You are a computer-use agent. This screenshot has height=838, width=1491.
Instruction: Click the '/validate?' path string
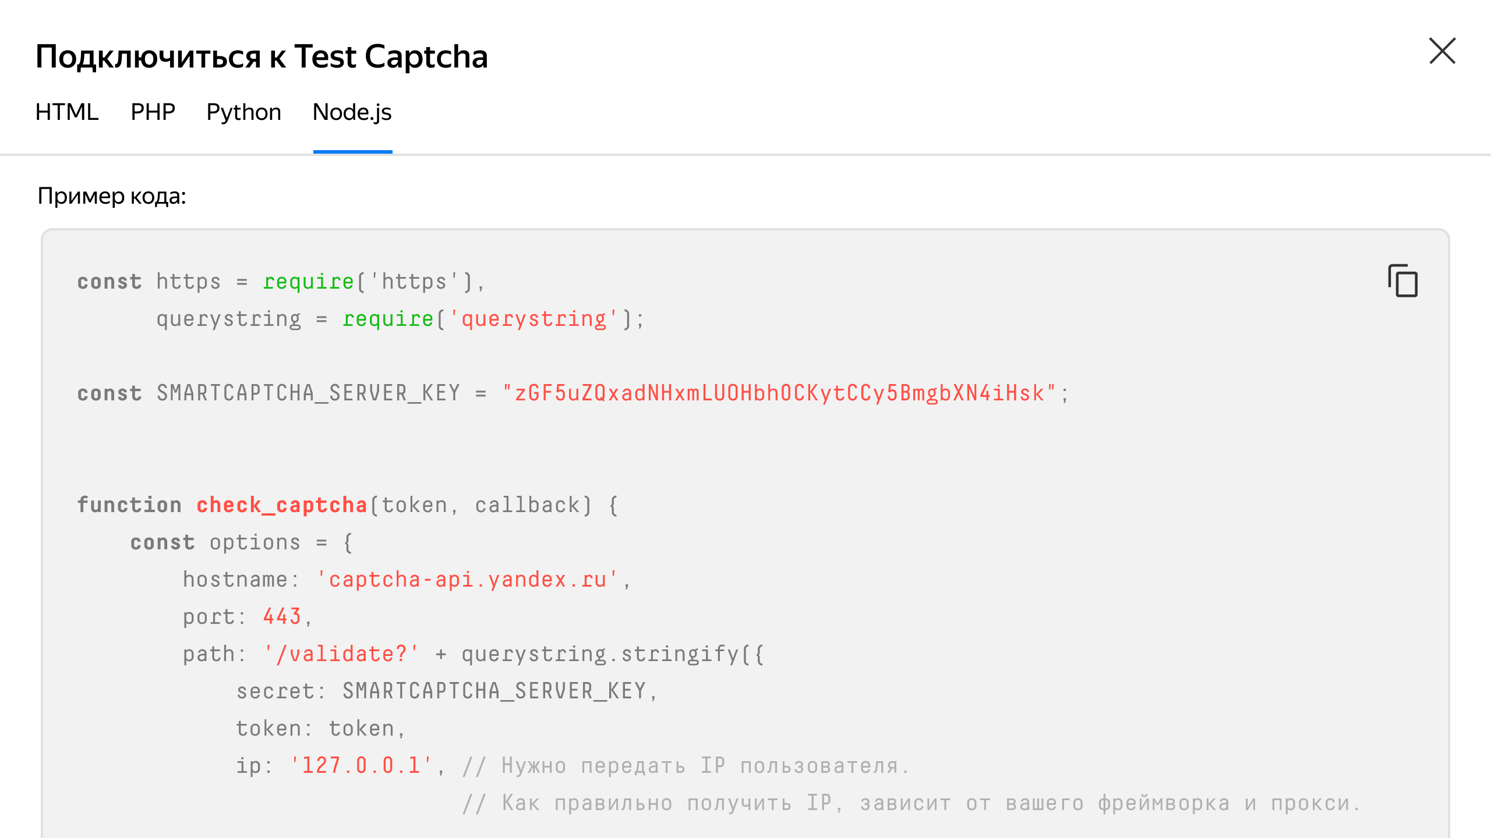tap(341, 654)
